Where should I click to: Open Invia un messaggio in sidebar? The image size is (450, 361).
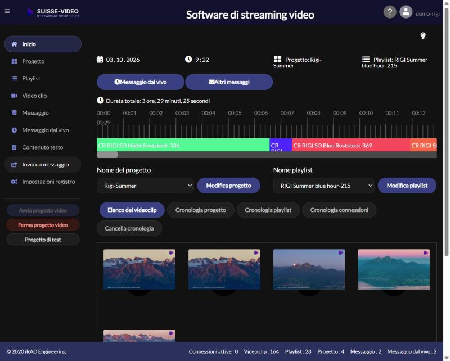[43, 165]
